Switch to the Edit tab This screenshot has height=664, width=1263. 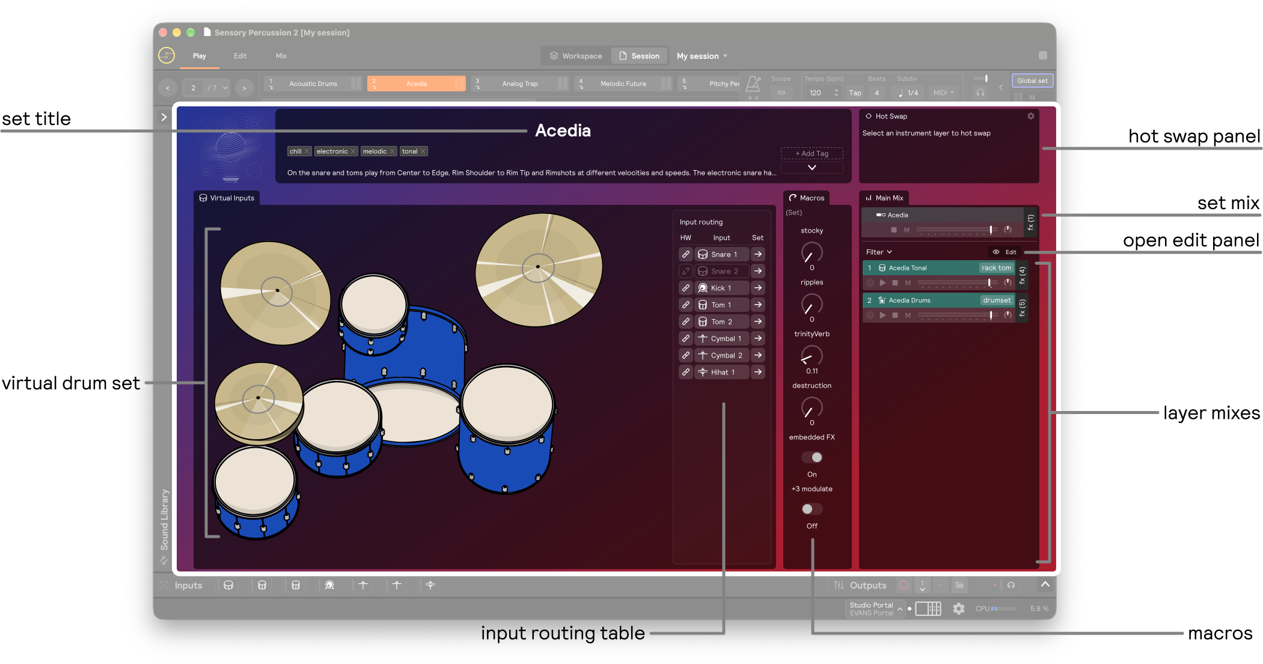click(x=240, y=56)
